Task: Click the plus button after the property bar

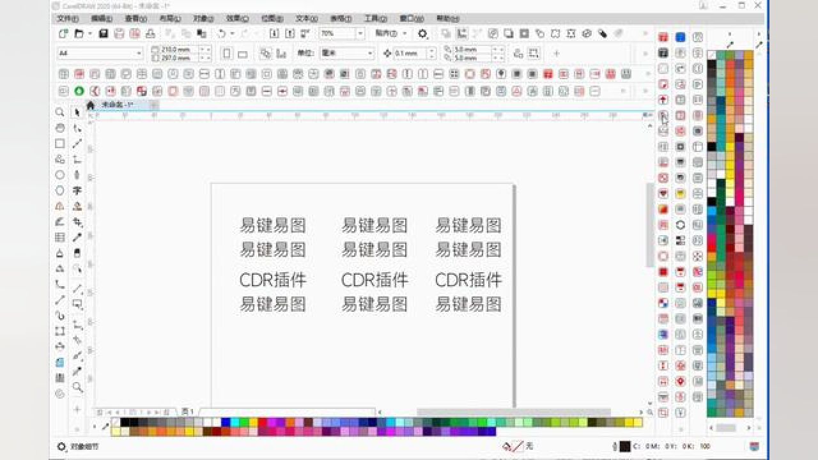Action: 557,54
